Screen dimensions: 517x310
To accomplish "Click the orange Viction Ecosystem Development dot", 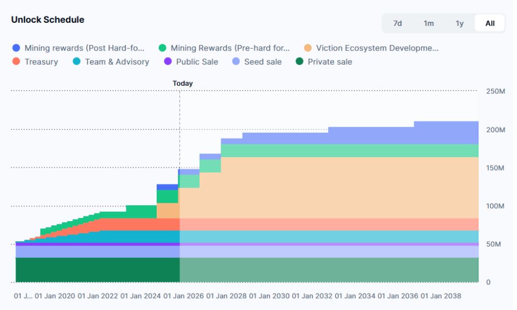I will click(308, 48).
